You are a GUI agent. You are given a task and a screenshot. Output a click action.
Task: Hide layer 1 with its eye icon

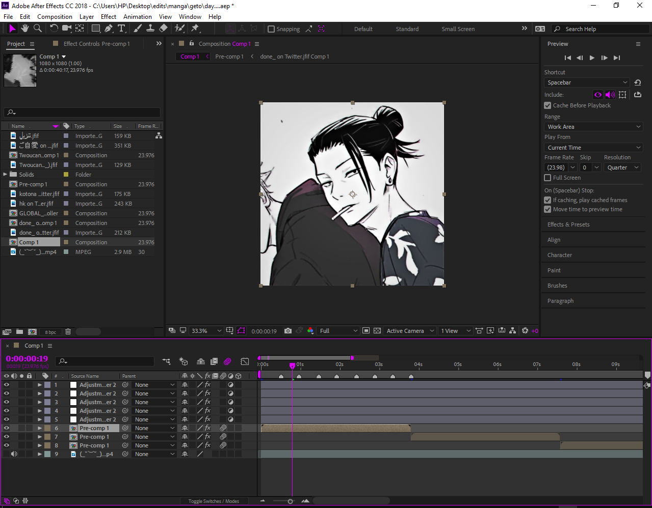pos(7,385)
